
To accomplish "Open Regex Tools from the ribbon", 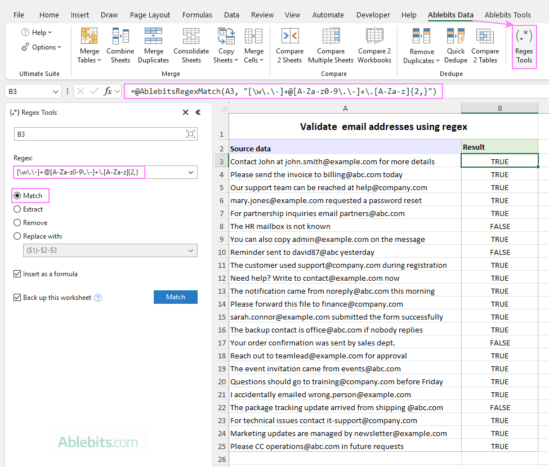I will (524, 47).
